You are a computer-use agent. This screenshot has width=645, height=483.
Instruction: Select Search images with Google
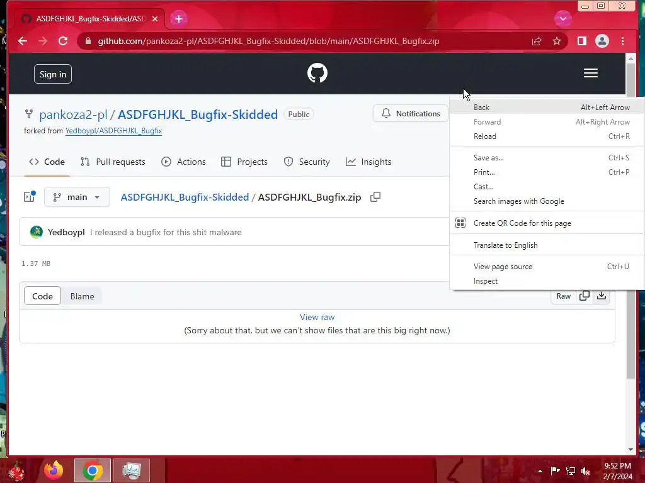(547, 201)
